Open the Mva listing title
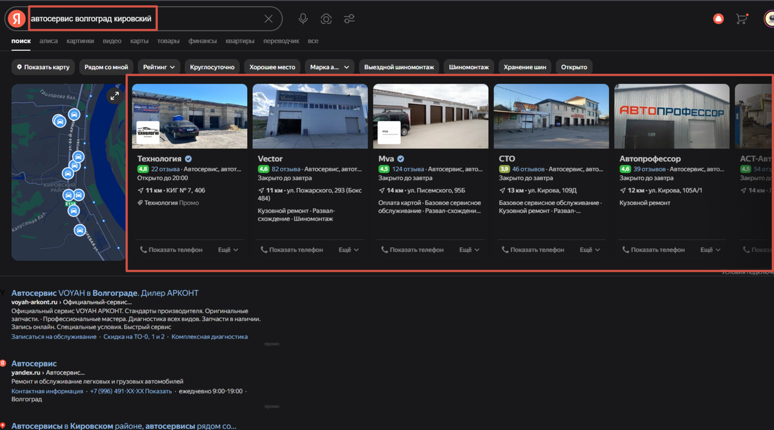This screenshot has width=774, height=430. tap(386, 159)
